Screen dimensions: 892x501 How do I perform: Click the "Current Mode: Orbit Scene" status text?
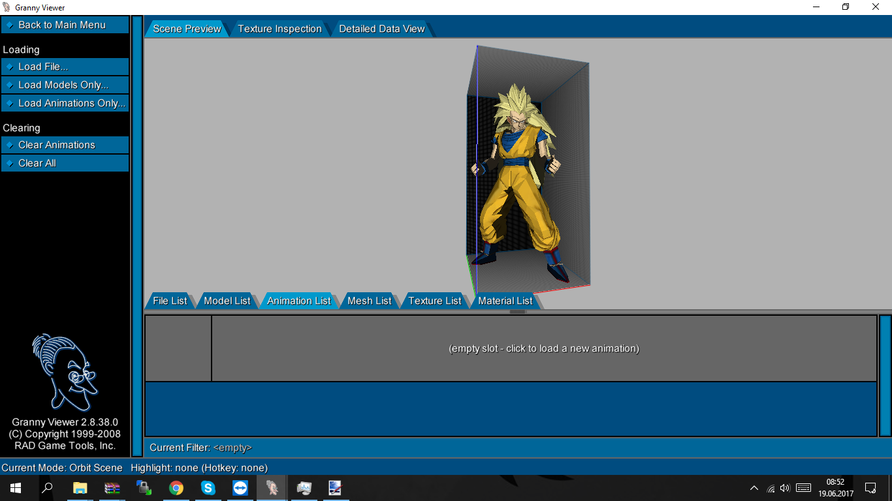pos(62,468)
